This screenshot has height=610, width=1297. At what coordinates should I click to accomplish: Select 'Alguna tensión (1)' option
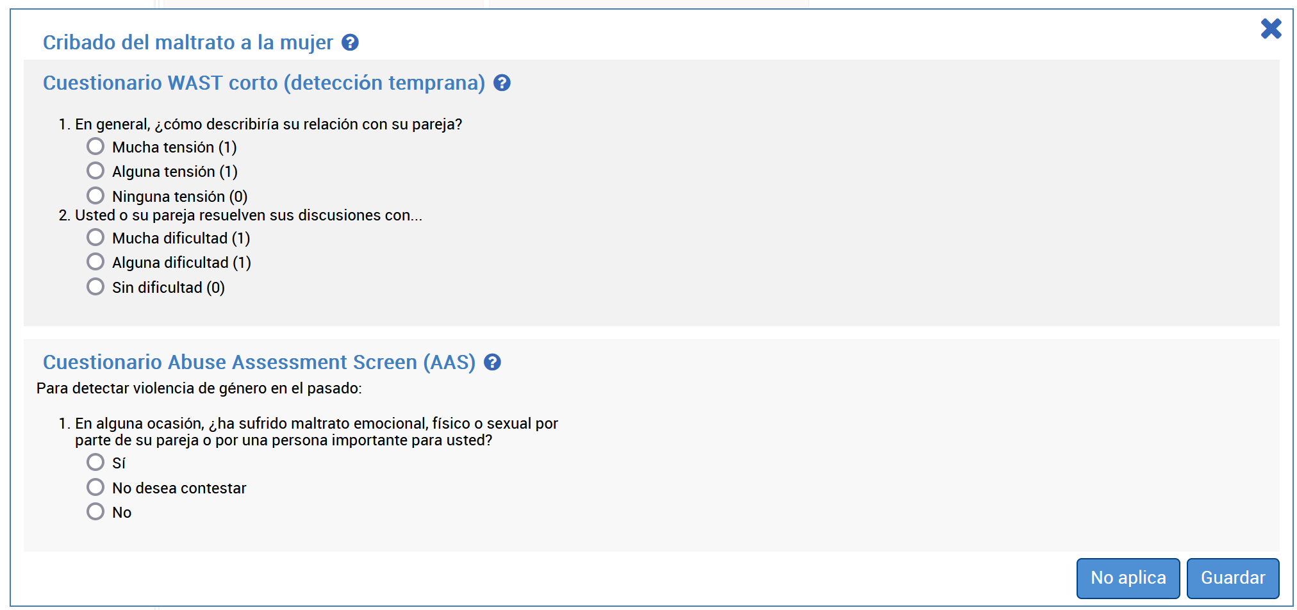[95, 171]
